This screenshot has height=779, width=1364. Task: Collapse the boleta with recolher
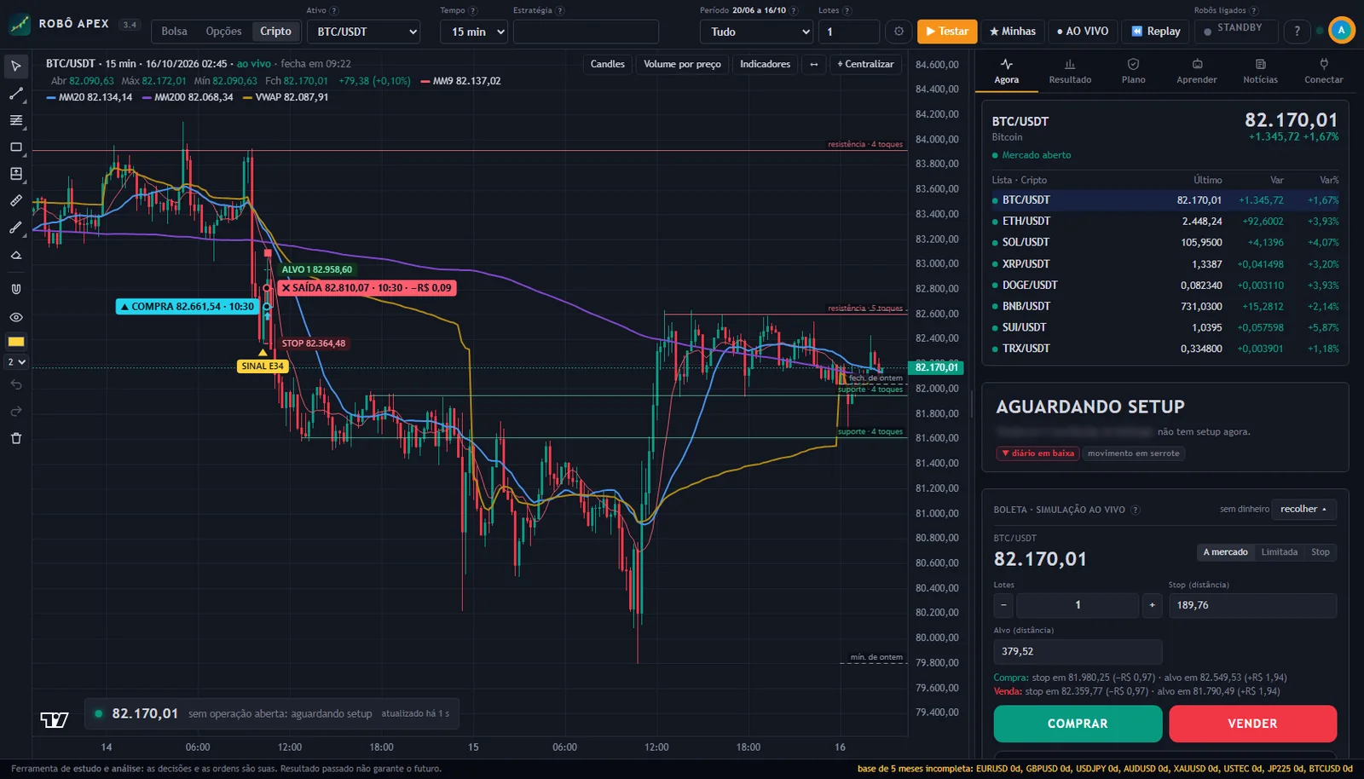coord(1303,509)
